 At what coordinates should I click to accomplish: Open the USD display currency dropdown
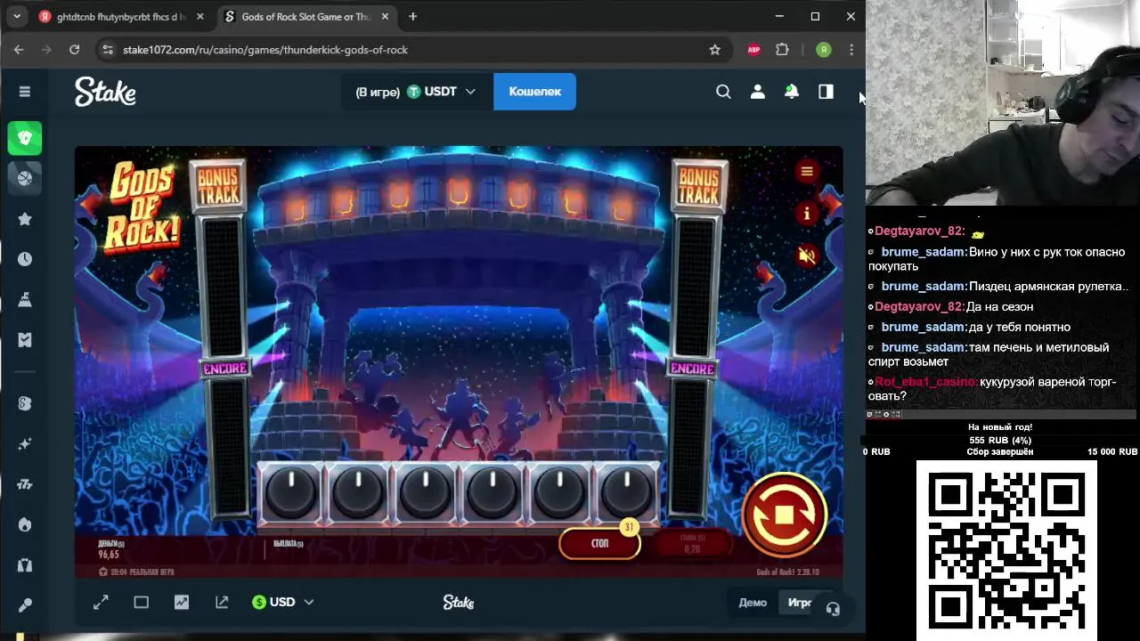click(x=282, y=603)
